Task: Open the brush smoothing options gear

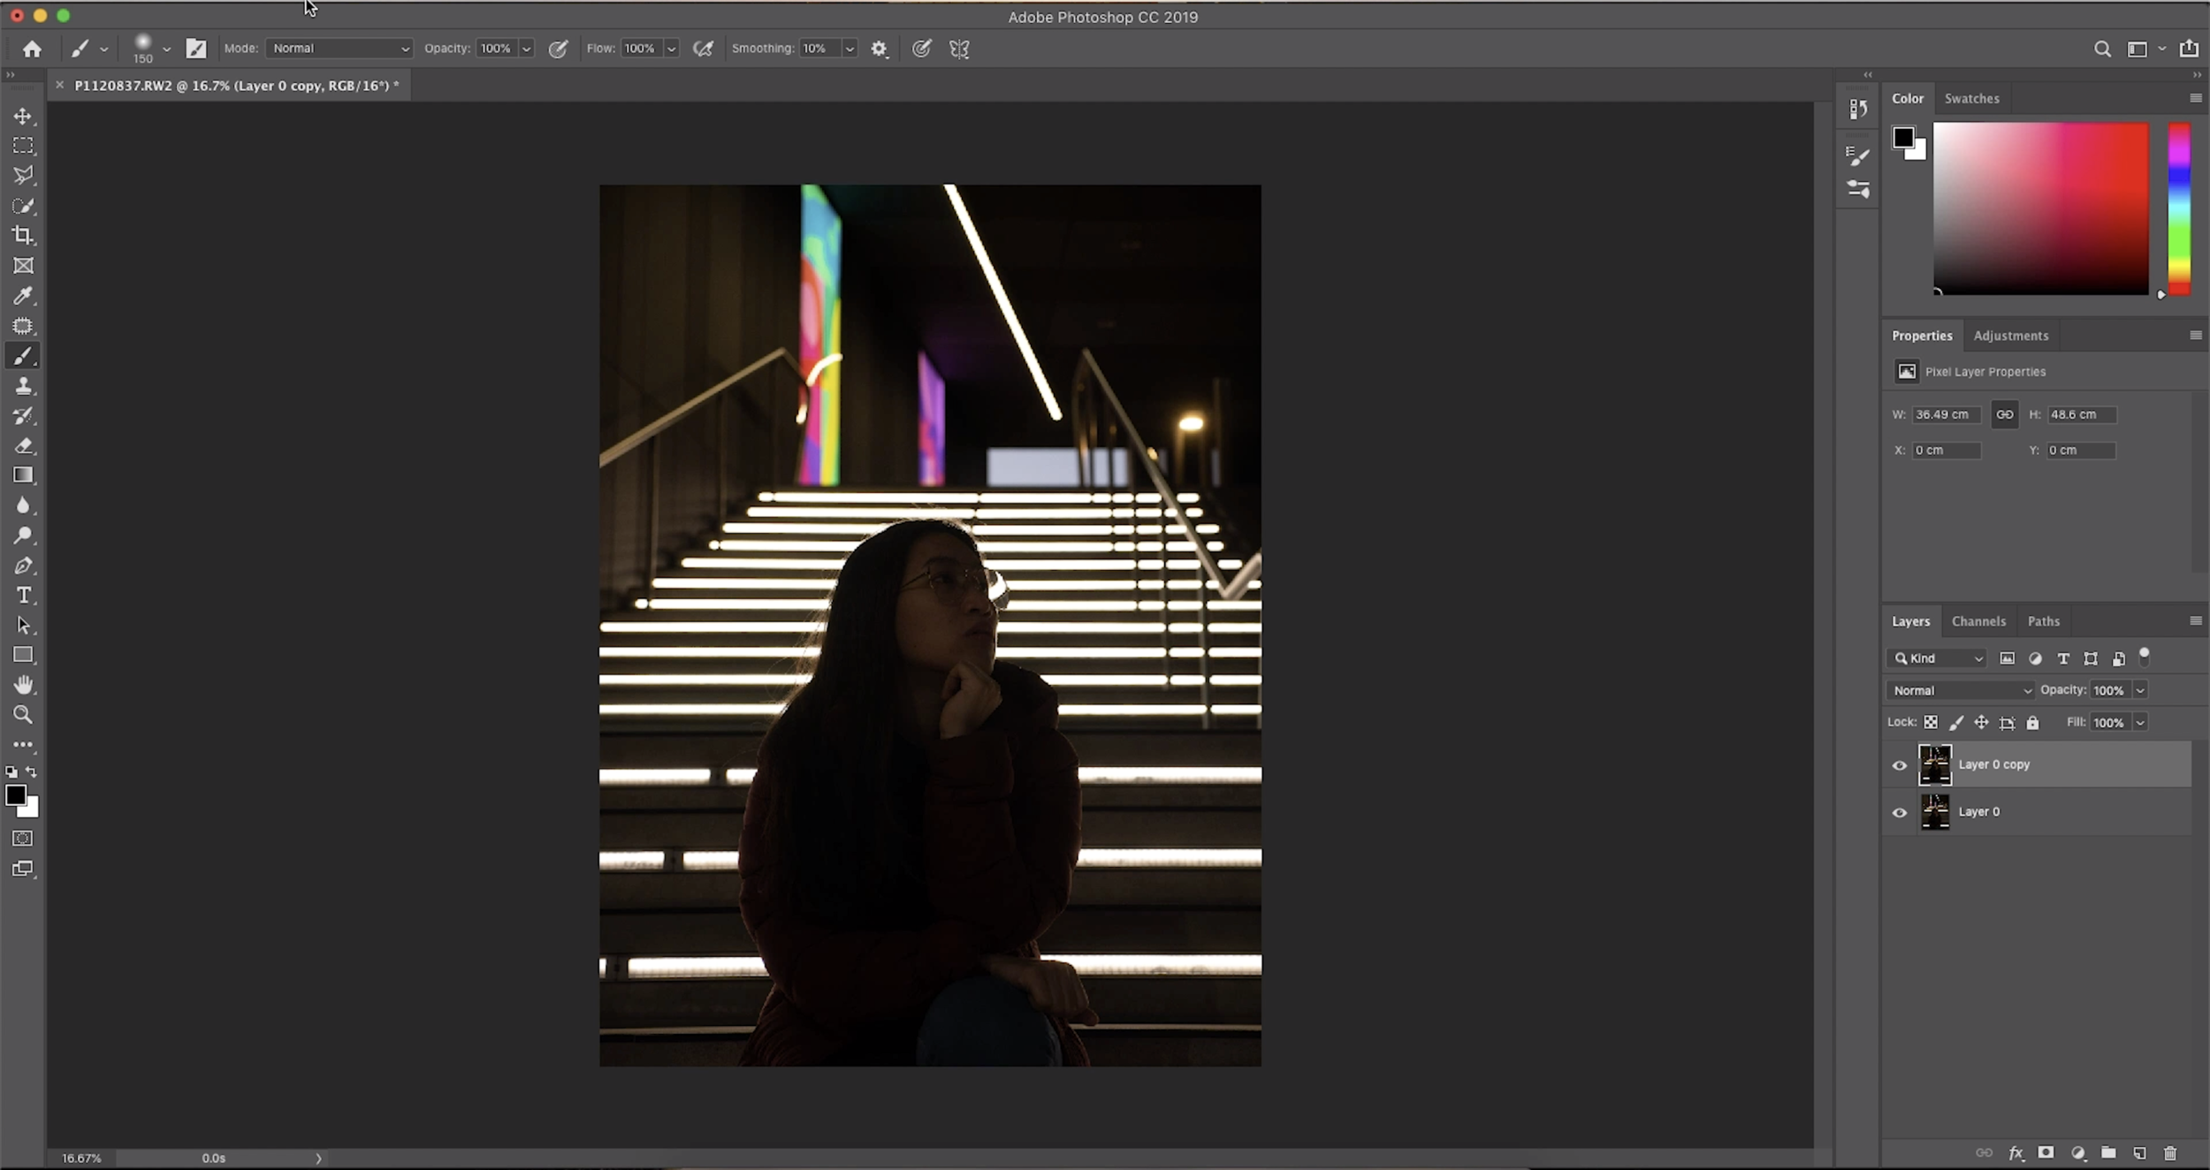Action: click(879, 49)
